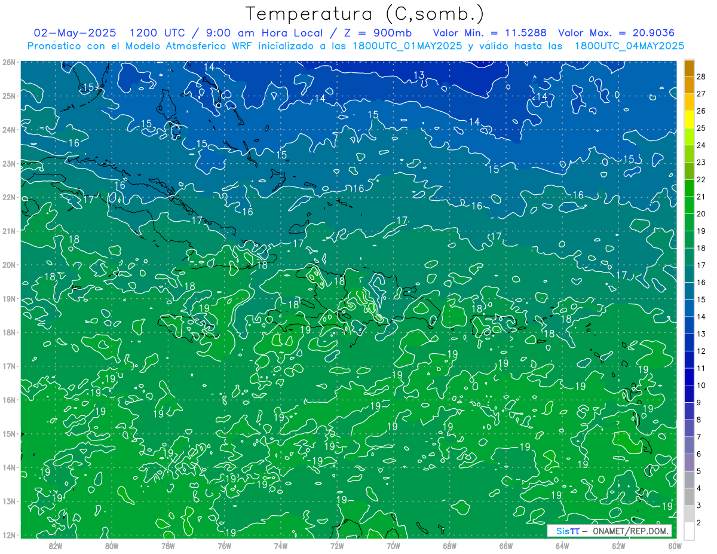This screenshot has width=717, height=554.
Task: Click color scale label "7"
Action: pos(700,437)
